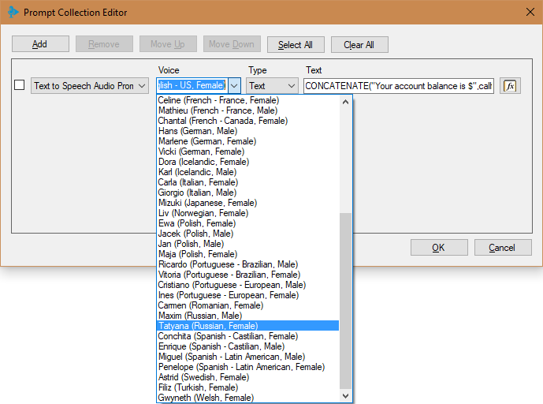Choose Hans (German, Male) voice

248,131
